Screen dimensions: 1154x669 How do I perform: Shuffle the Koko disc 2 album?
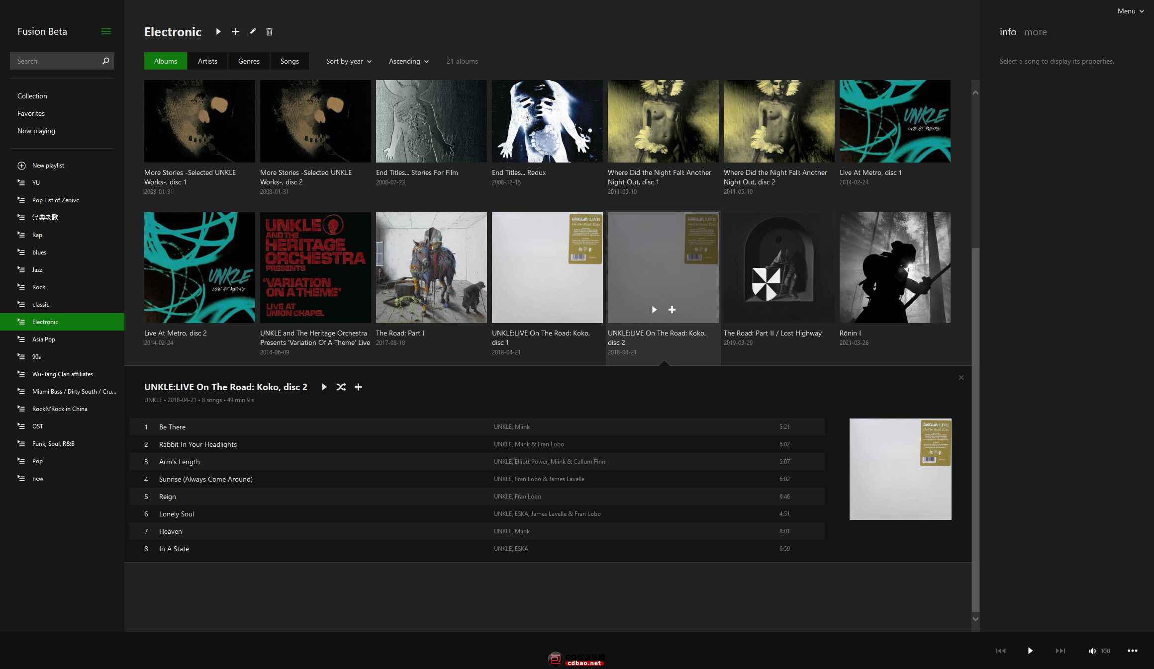tap(341, 387)
